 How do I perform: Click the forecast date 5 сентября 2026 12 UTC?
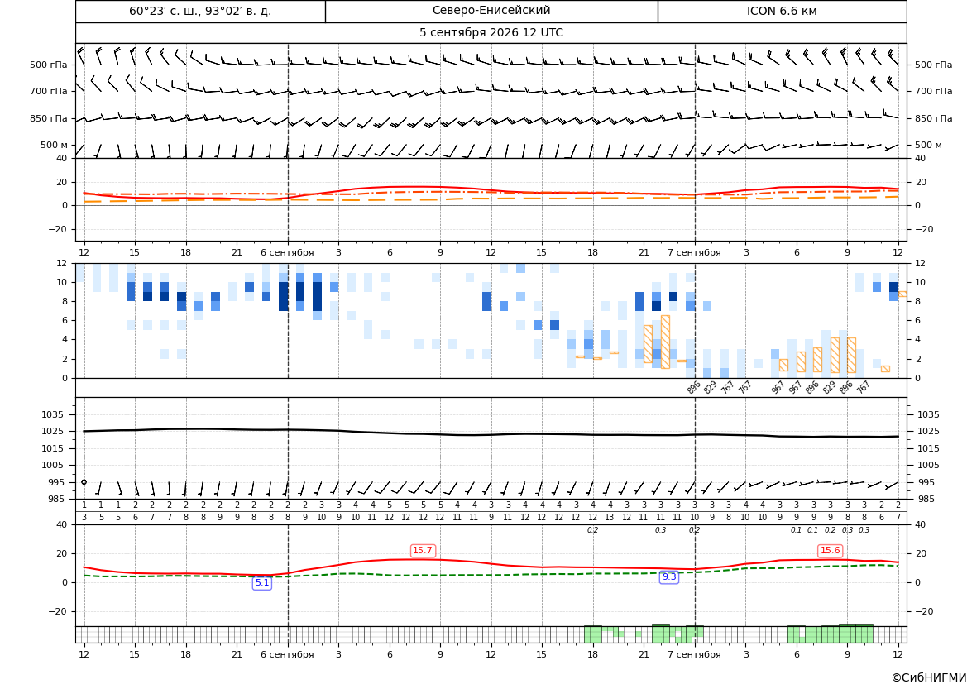coord(491,33)
